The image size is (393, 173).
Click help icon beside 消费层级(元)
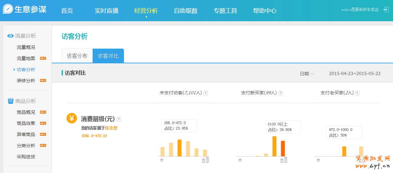pos(119,119)
